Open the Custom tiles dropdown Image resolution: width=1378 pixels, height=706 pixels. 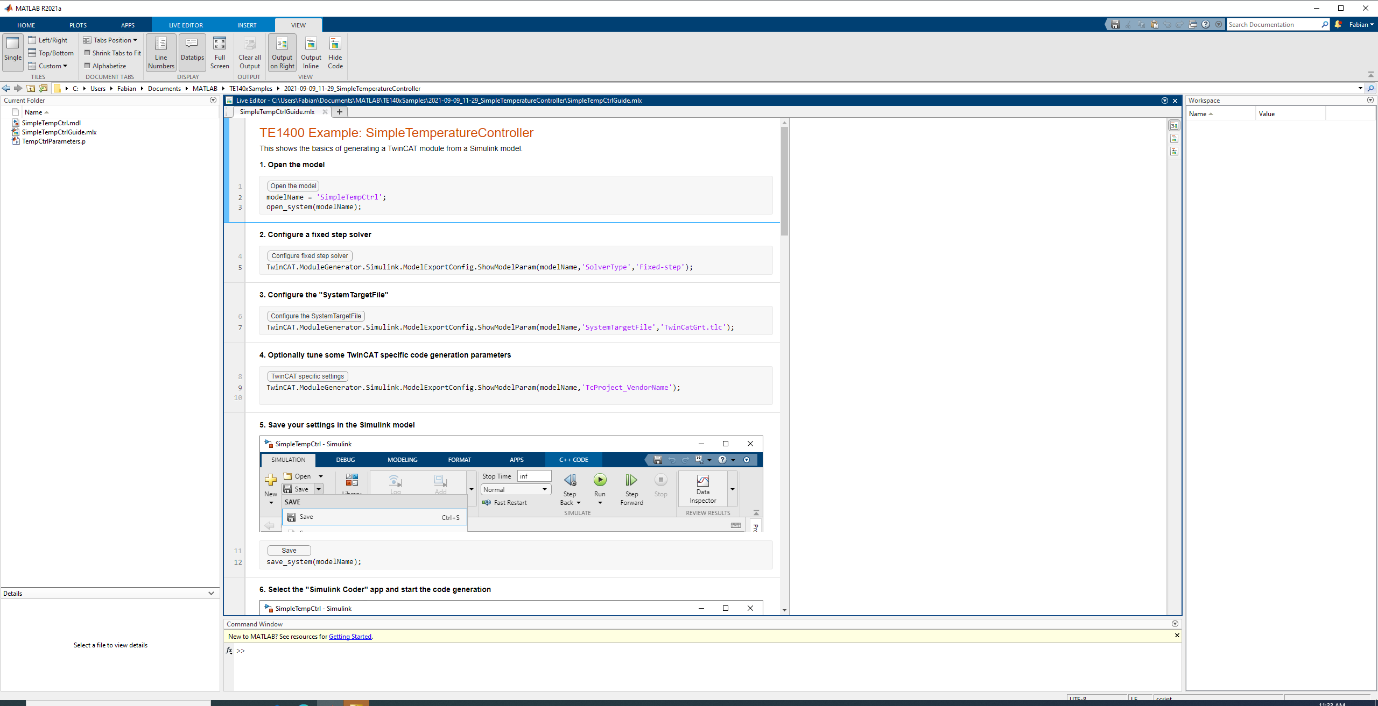tap(48, 66)
